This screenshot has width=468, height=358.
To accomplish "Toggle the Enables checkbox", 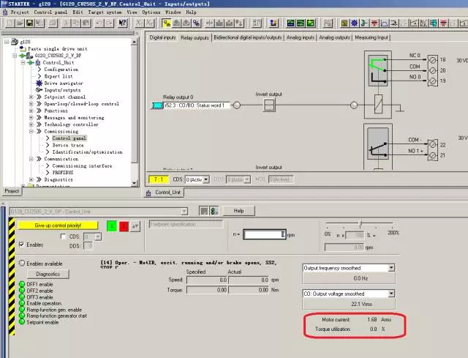I will 20,243.
